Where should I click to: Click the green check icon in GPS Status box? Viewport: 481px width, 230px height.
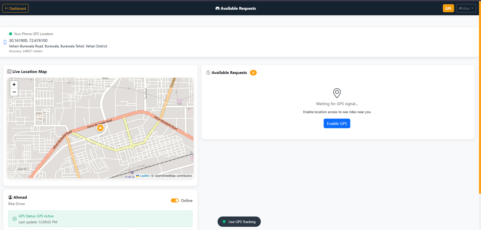point(14,219)
